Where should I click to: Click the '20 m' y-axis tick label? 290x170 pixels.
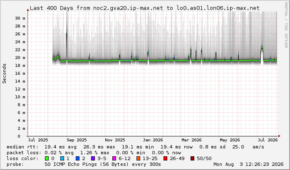click(x=20, y=58)
